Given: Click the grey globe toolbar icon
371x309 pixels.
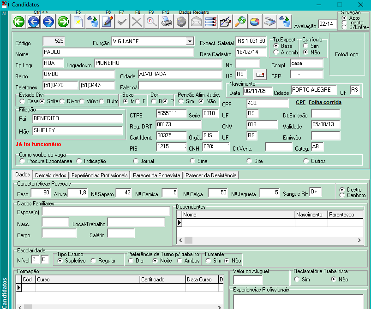Looking at the screenshot, I should point(181,22).
